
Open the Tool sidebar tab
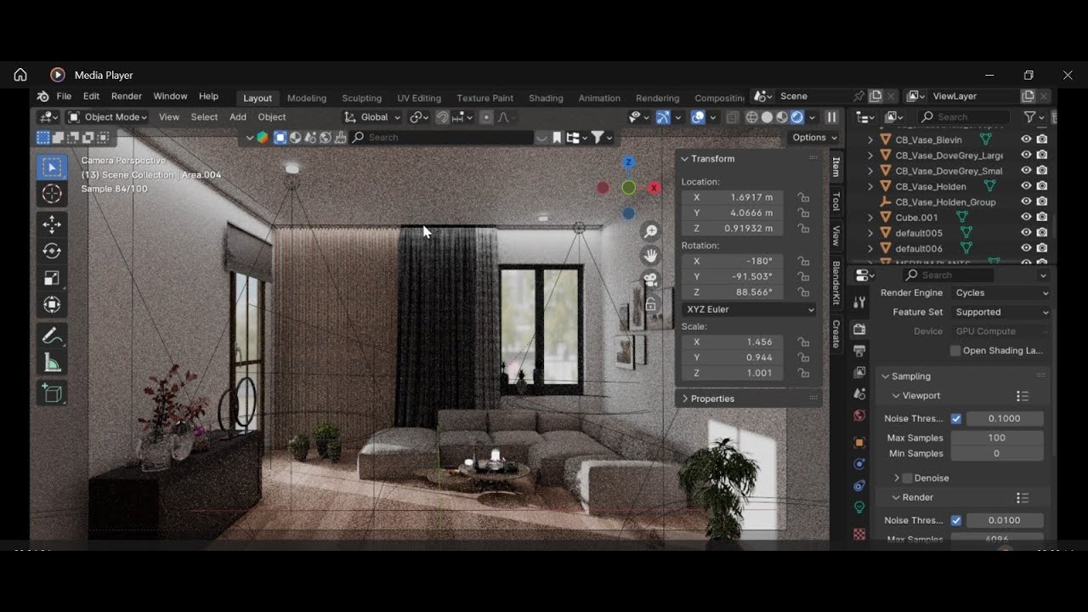[836, 201]
